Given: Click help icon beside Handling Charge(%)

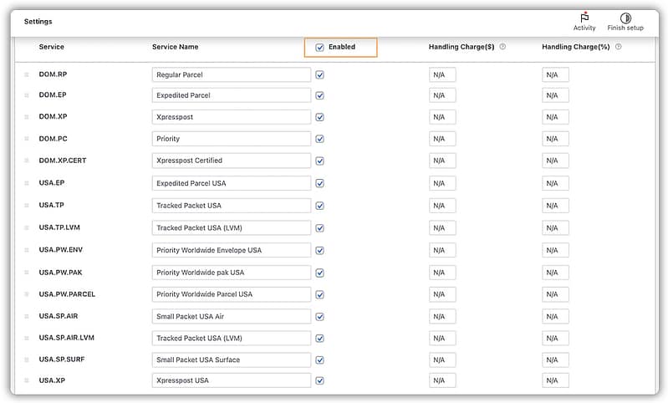Looking at the screenshot, I should [x=618, y=47].
